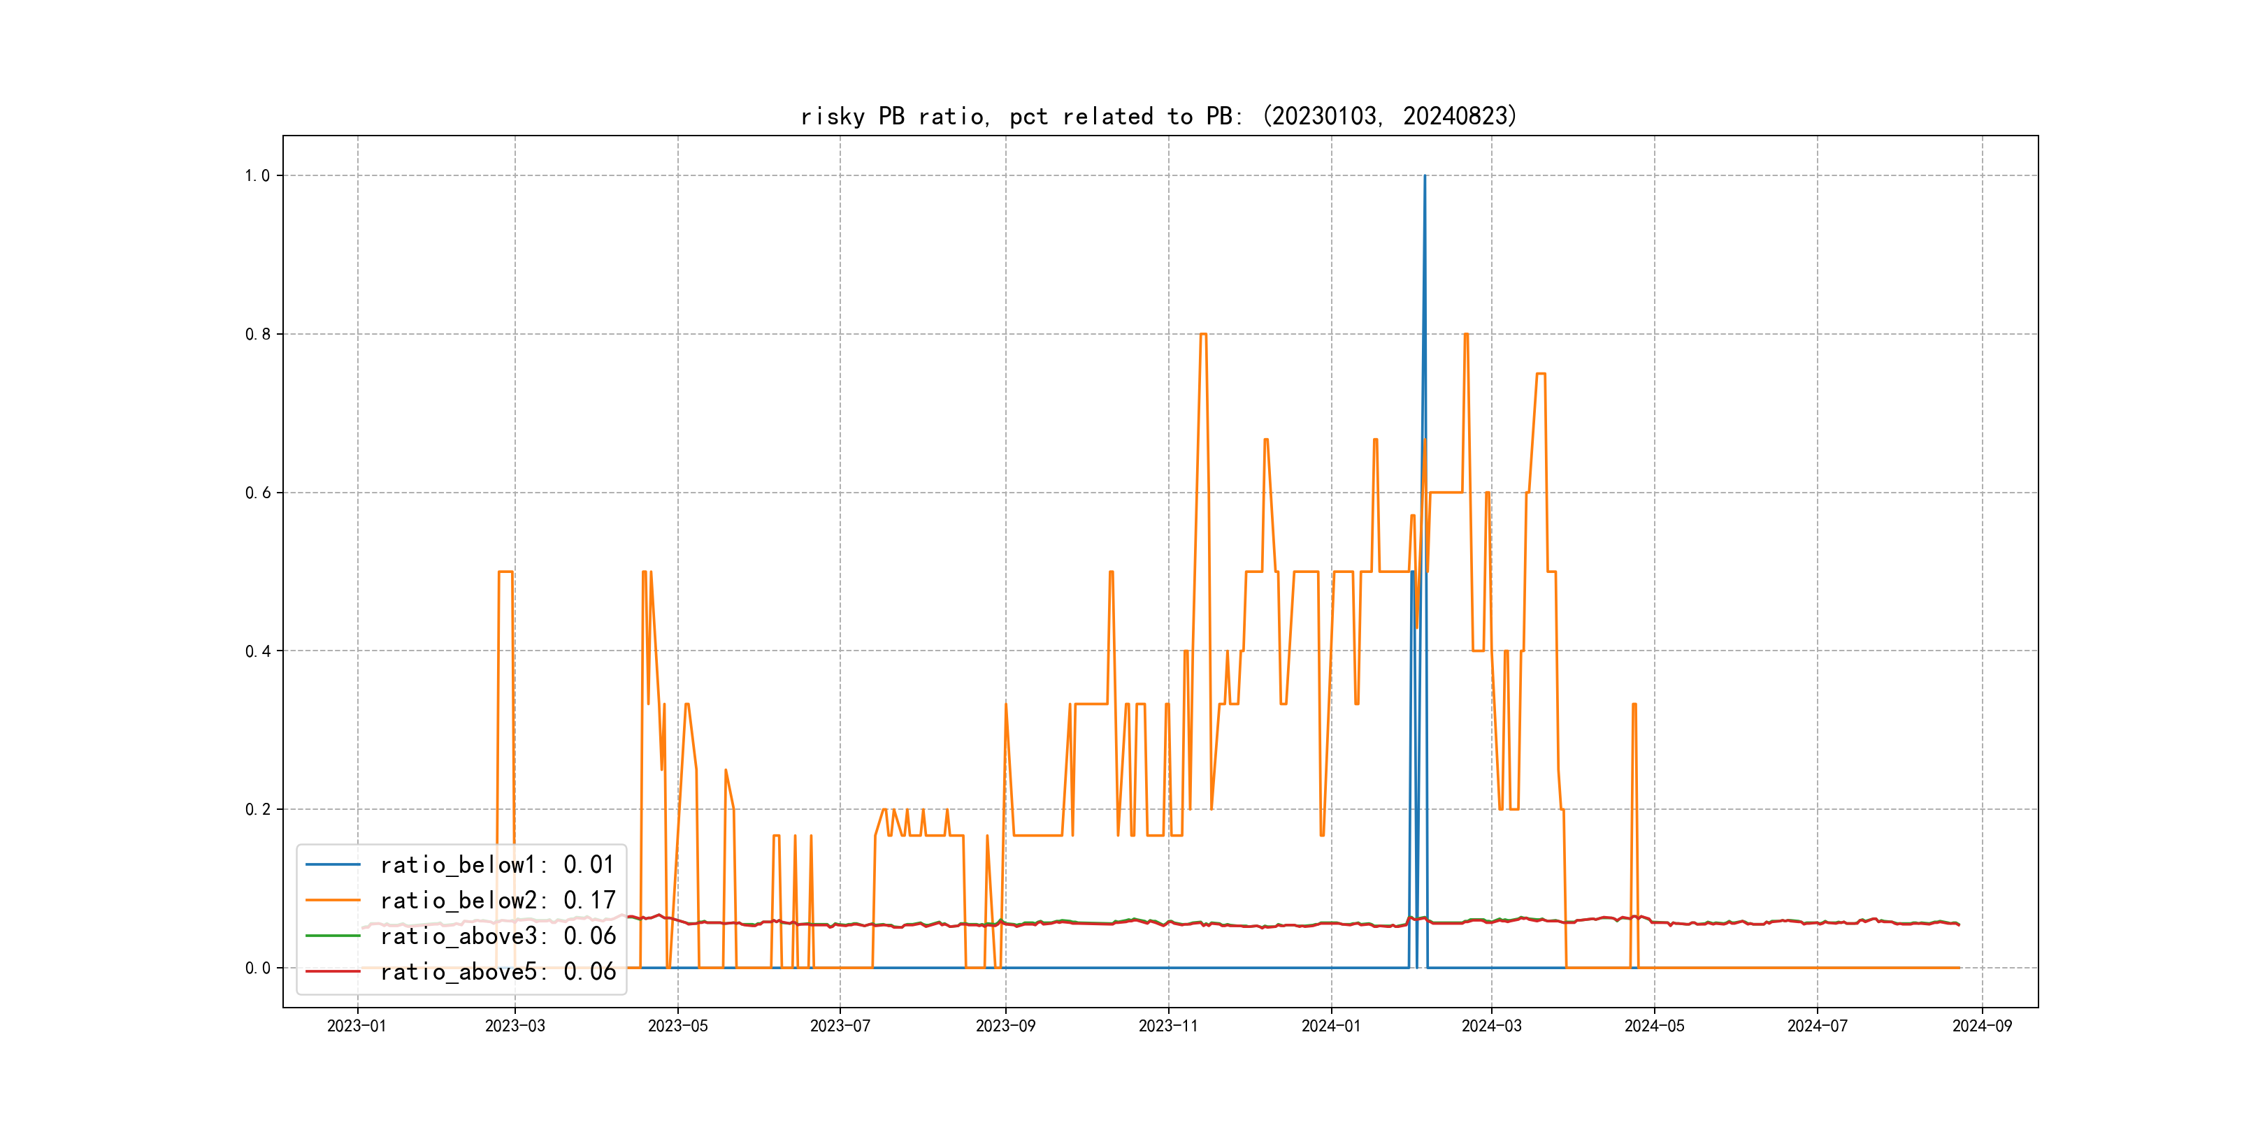The height and width of the screenshot is (1132, 2265).
Task: Click the 0.2 y-axis tick label
Action: (258, 809)
